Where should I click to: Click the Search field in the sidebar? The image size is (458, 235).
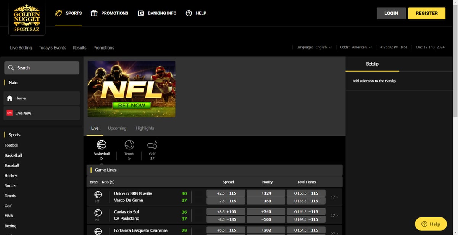(x=42, y=68)
